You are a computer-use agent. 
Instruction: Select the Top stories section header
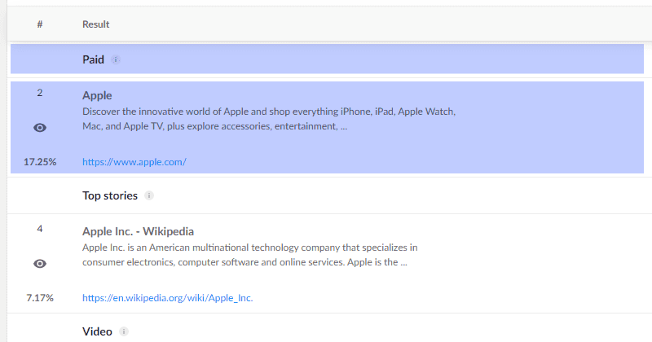coord(110,195)
